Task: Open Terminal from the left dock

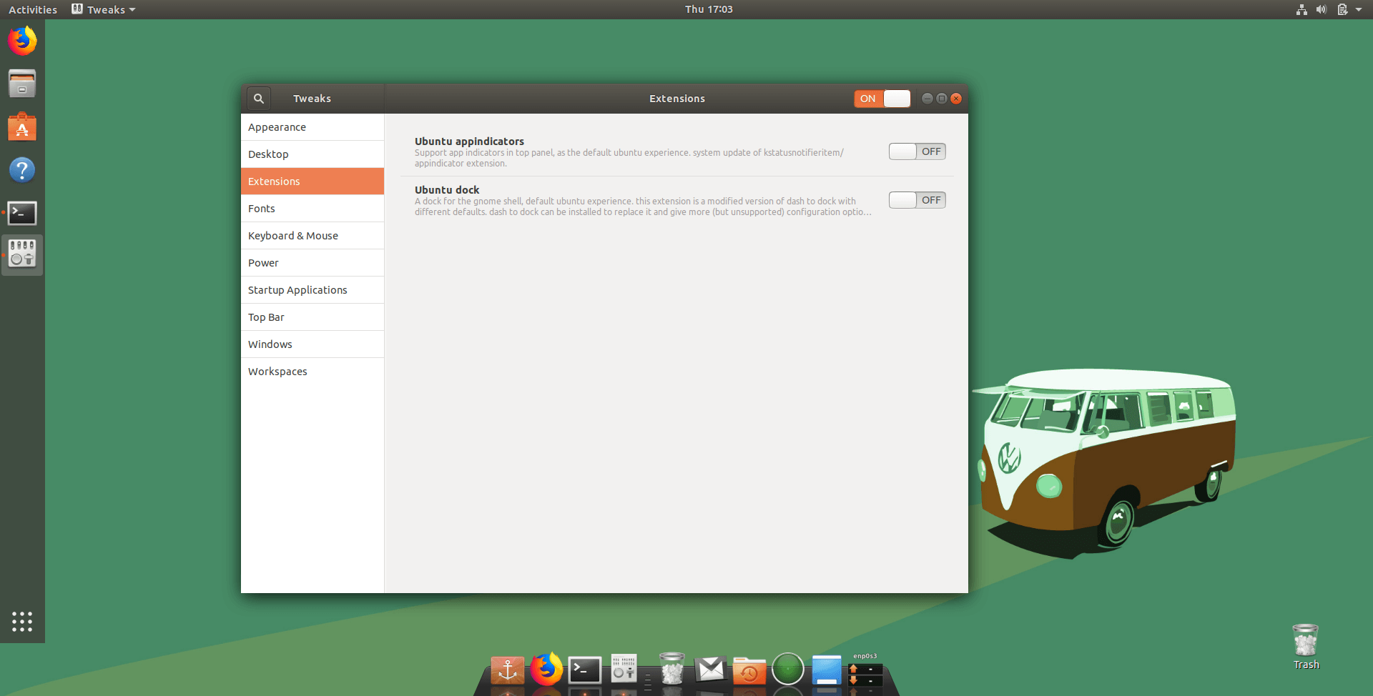Action: [22, 213]
